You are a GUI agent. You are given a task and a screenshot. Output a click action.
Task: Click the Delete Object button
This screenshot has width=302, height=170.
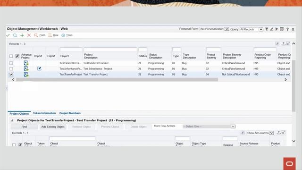(138, 127)
